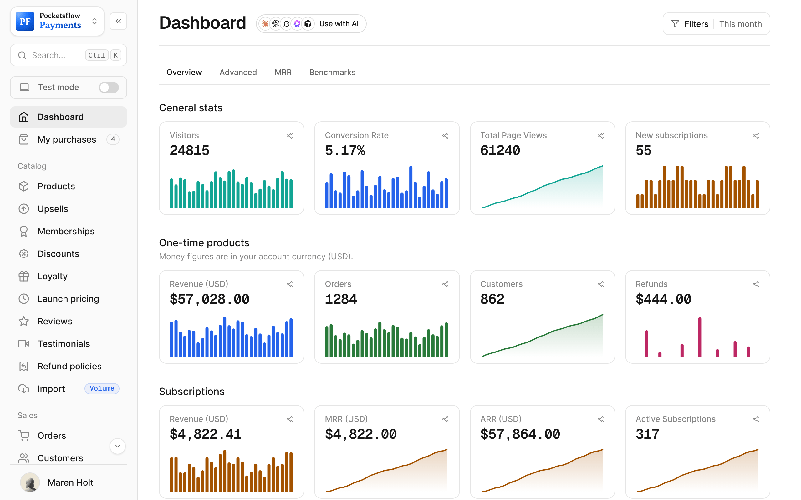Open My purchases in the sidebar
This screenshot has height=500, width=801.
point(69,139)
